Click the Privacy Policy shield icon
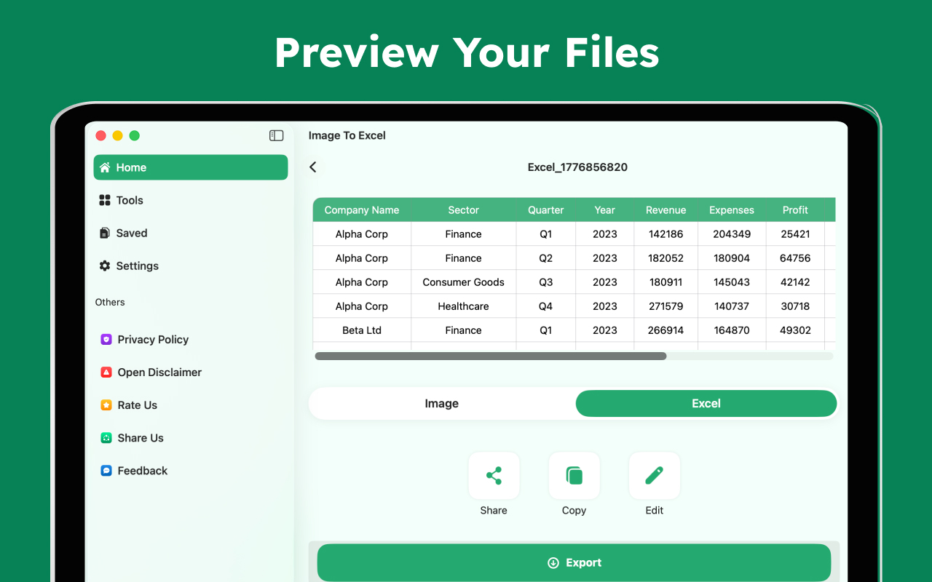Image resolution: width=932 pixels, height=582 pixels. pos(106,339)
